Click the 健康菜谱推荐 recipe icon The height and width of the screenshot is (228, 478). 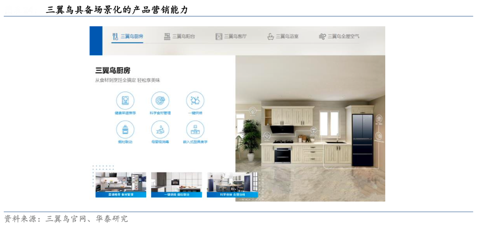[x=125, y=101]
